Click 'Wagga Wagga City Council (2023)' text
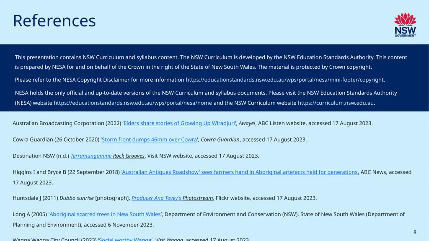The width and height of the screenshot is (429, 241). [x=54, y=239]
